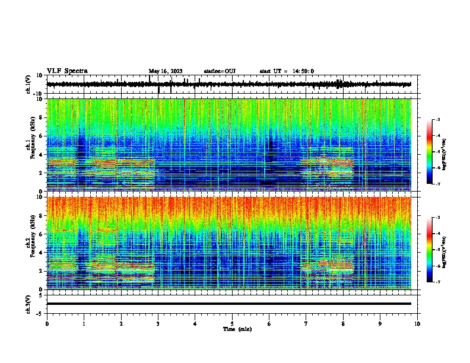Click the ch.2 spectrogram color scale bar

click(x=429, y=250)
